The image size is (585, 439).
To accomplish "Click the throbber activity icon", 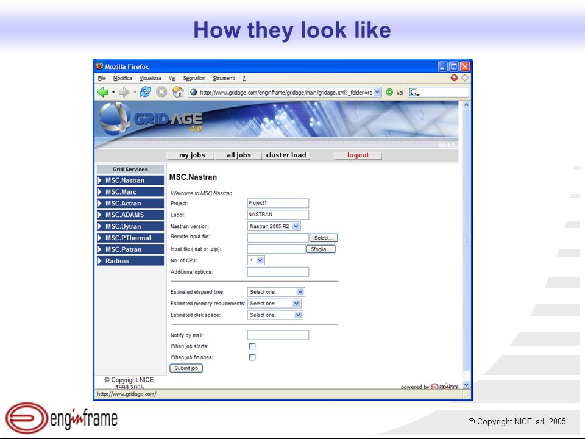I will (464, 77).
